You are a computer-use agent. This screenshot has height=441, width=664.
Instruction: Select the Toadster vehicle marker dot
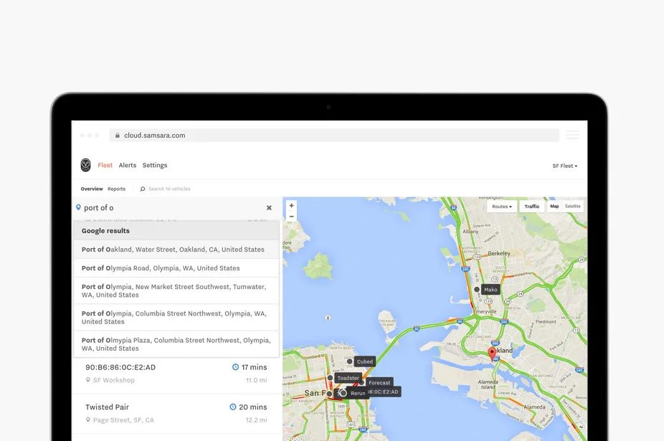pos(330,377)
